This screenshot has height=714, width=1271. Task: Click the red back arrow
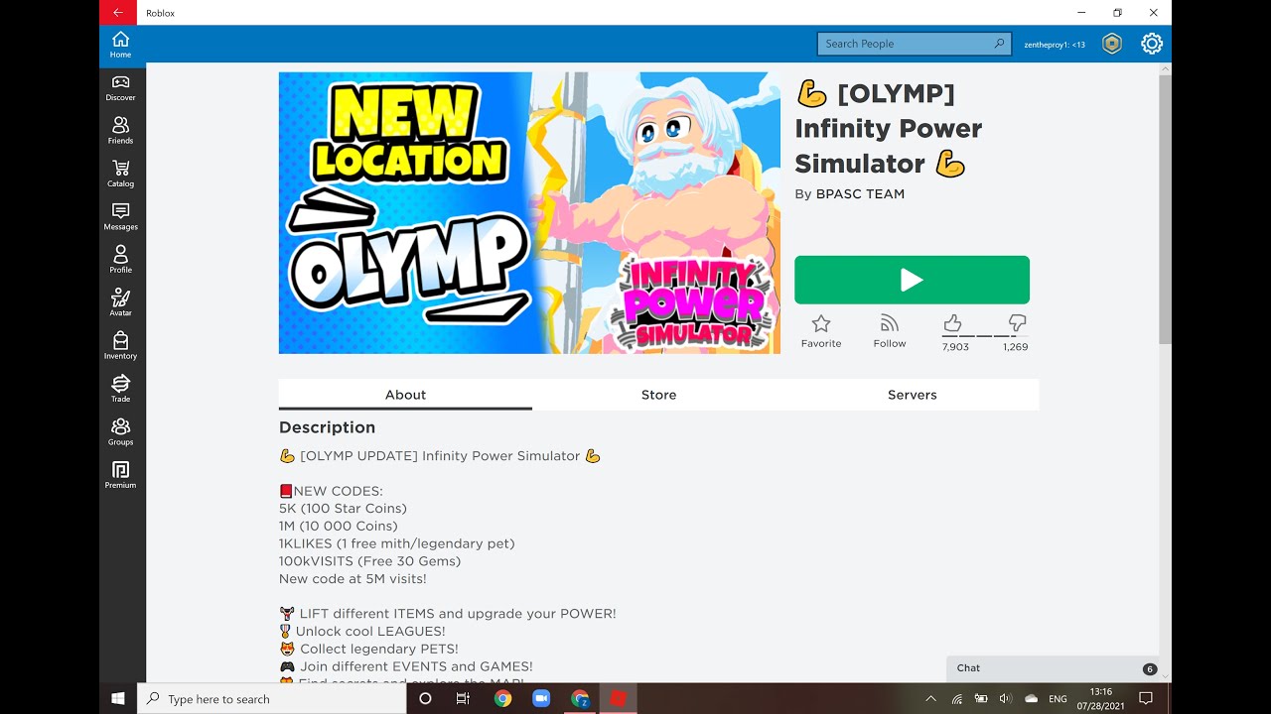pos(118,13)
